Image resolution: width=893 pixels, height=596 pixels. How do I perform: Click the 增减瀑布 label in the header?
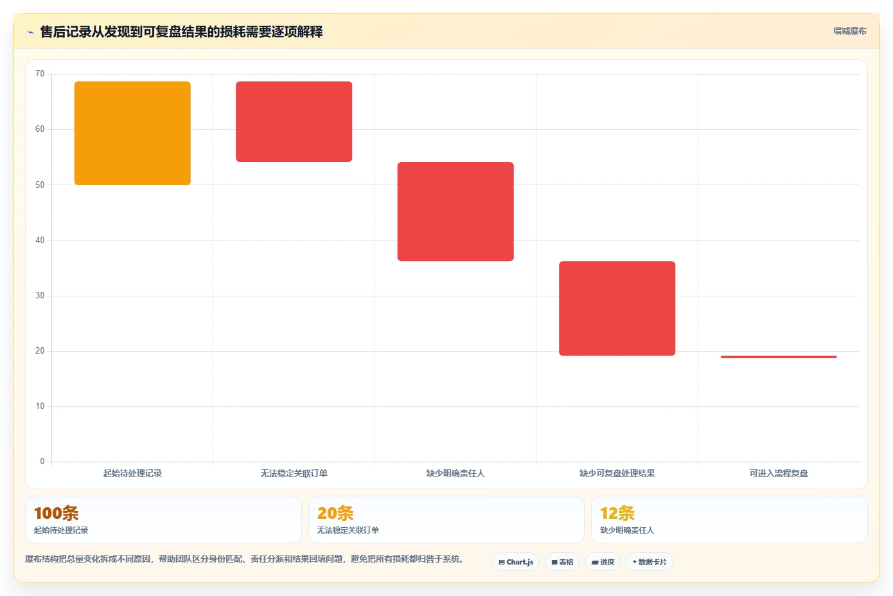[x=849, y=31]
